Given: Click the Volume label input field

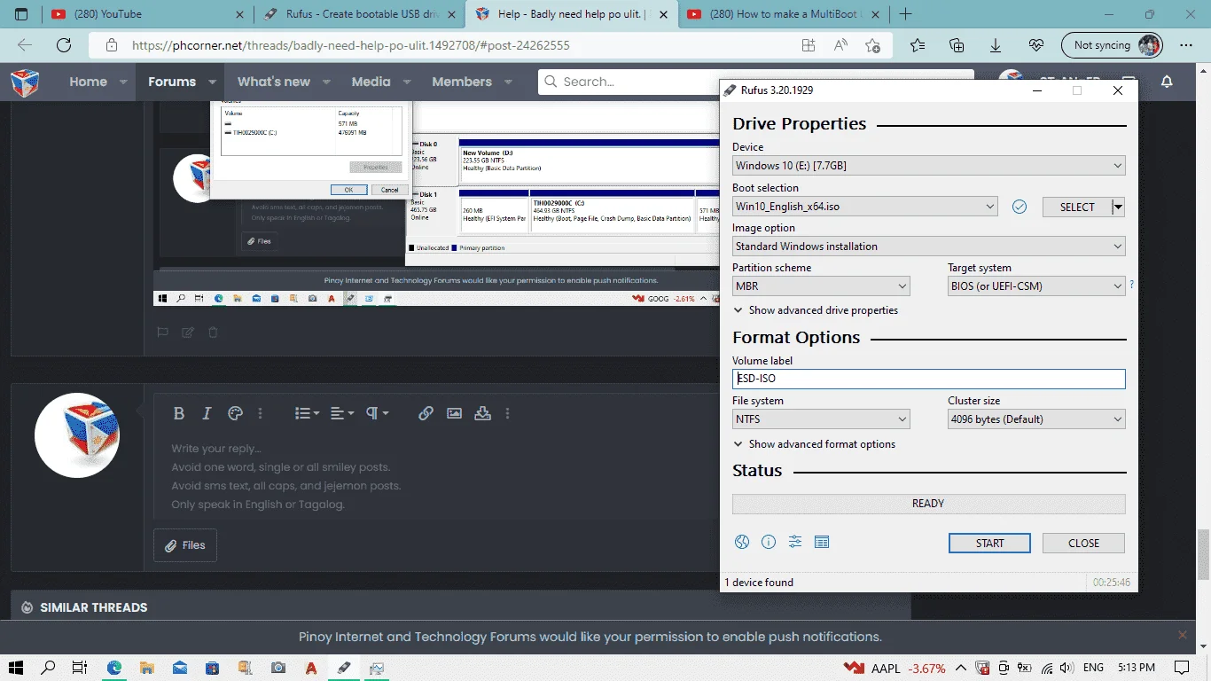Looking at the screenshot, I should coord(928,379).
